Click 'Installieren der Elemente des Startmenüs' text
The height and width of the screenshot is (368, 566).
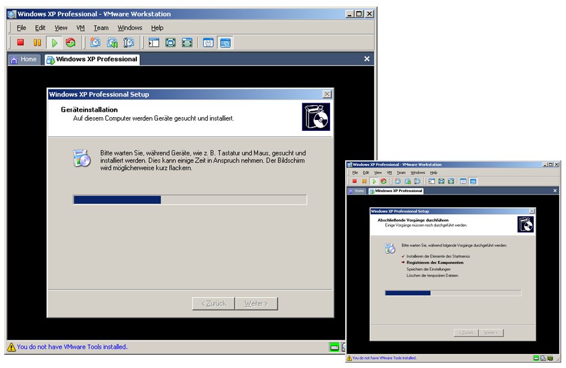[438, 256]
